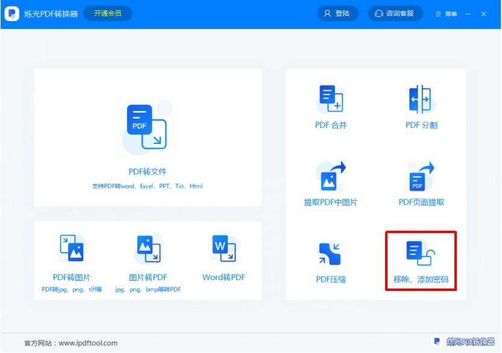Click the PDF转图片 label
The height and width of the screenshot is (353, 502).
pos(72,277)
